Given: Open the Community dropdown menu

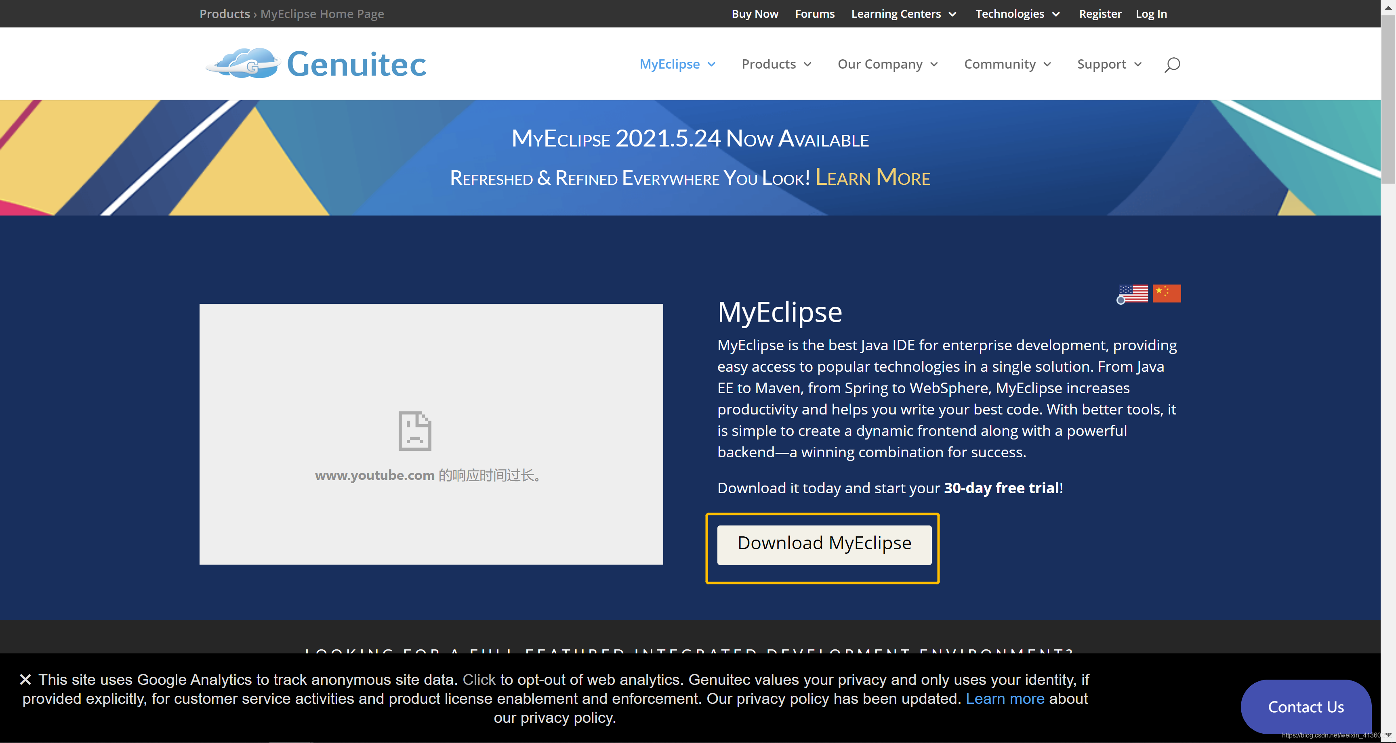Looking at the screenshot, I should pyautogui.click(x=1007, y=65).
